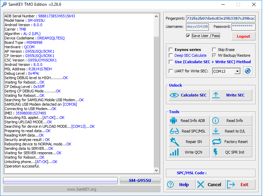Viewport: 278px width, 196px height.
Task: Uncheck Save User / Pass
Action: tap(188, 36)
